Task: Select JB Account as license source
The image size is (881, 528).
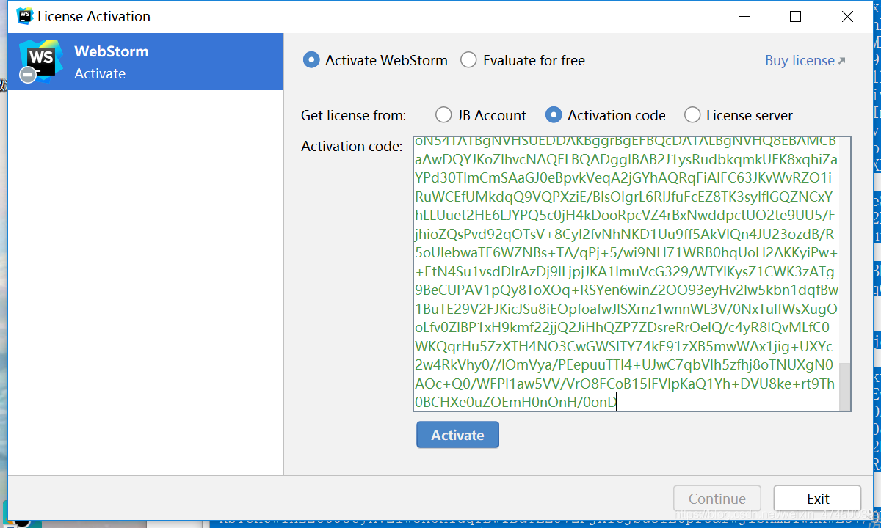Action: [481, 115]
